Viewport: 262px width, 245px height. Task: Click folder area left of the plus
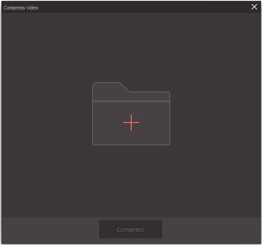(108, 122)
